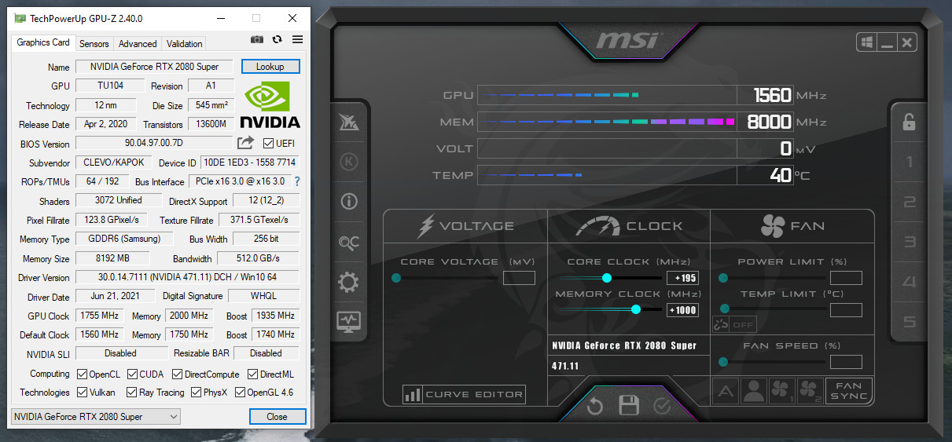Open the GPU-Z hamburger menu
The height and width of the screenshot is (442, 952).
pos(298,40)
